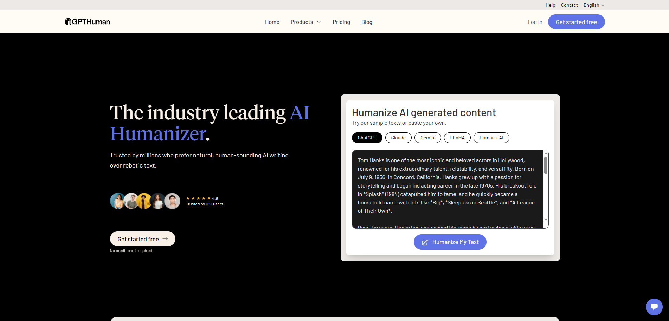Select the Gemini sample tab
Viewport: 669px width, 321px height.
click(x=428, y=138)
